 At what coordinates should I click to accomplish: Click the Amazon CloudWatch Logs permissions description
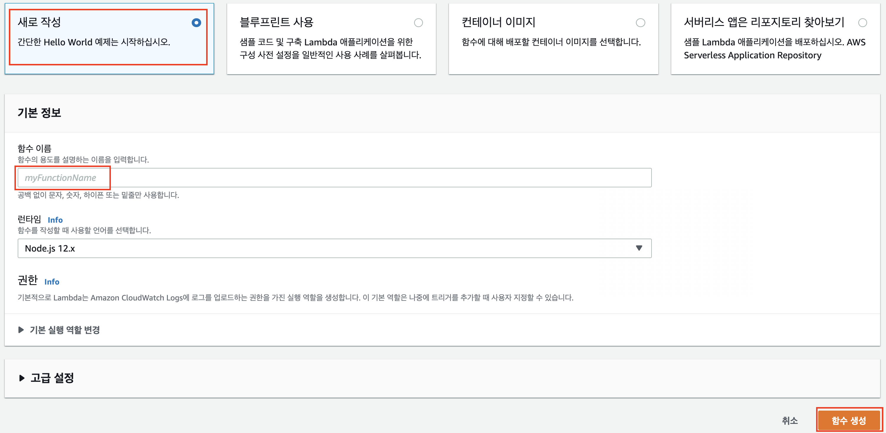coord(296,298)
